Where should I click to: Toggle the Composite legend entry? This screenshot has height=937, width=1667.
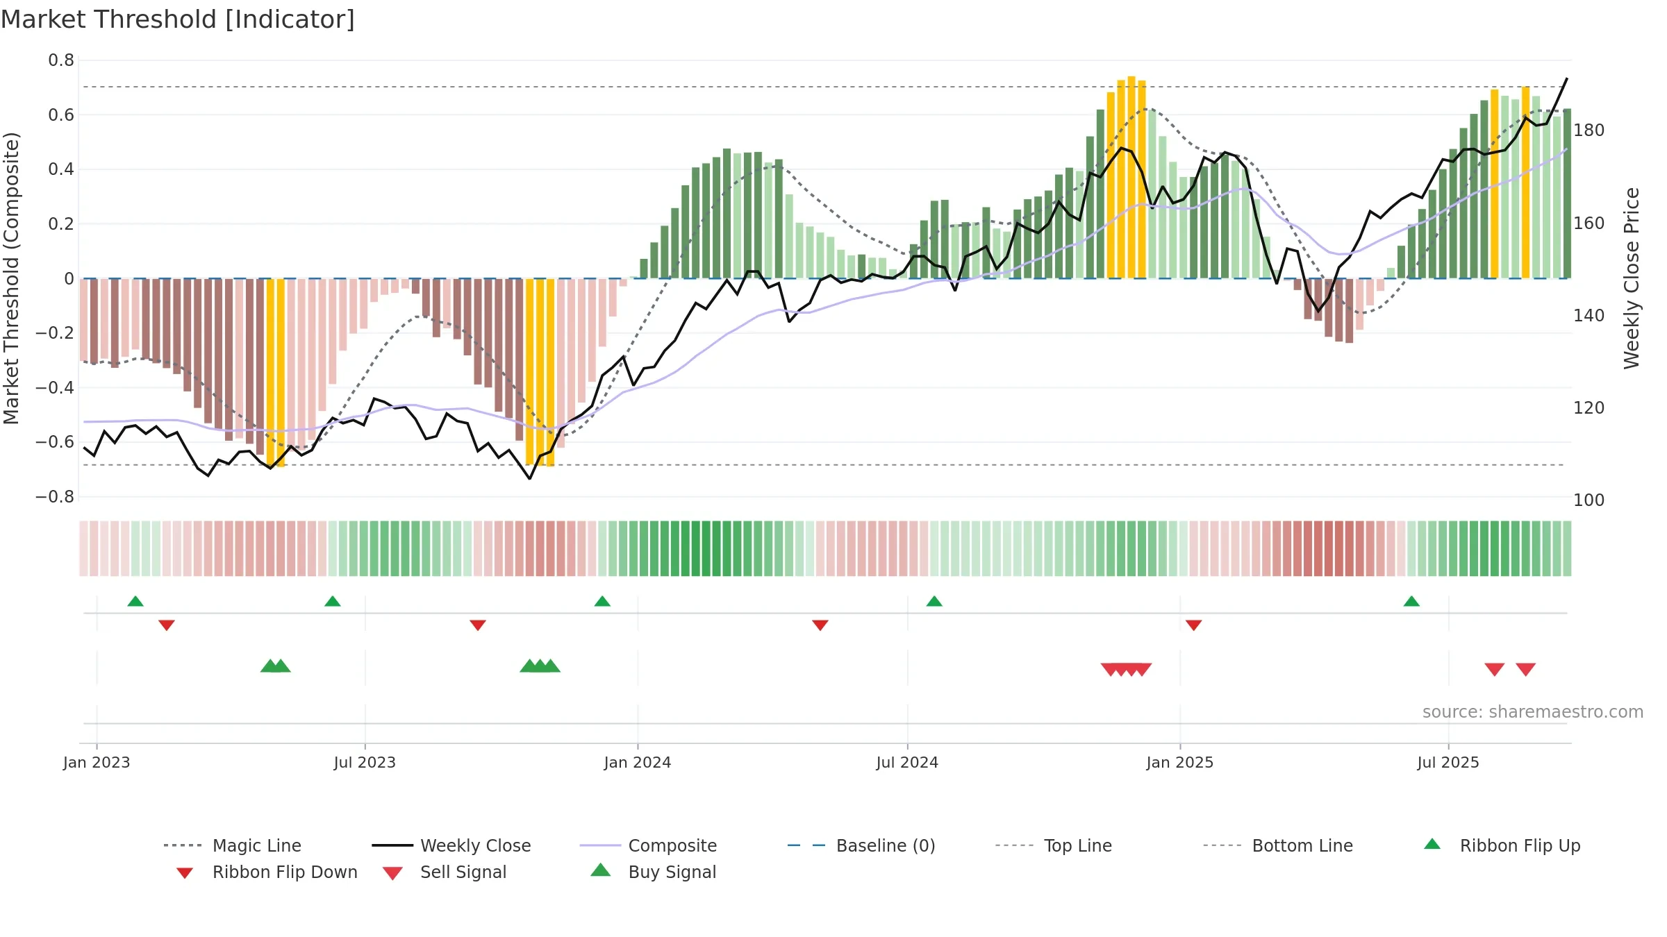(x=648, y=845)
